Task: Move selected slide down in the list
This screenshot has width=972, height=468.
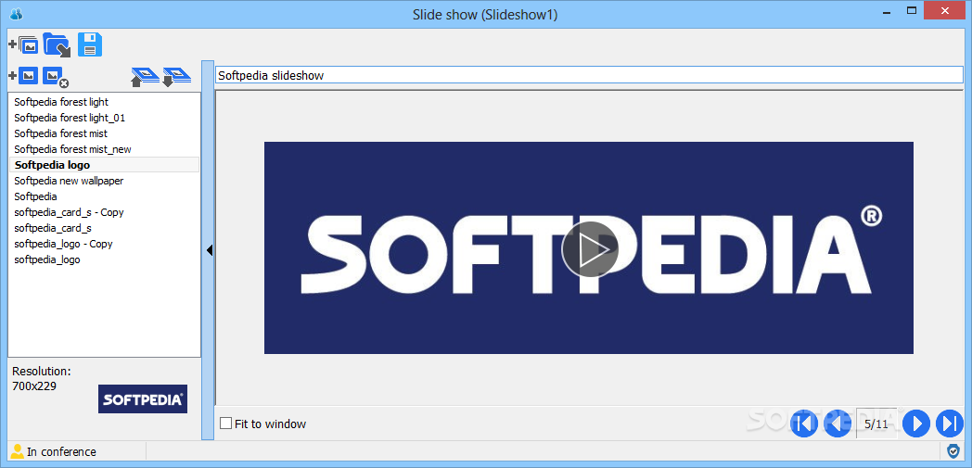Action: coord(176,77)
